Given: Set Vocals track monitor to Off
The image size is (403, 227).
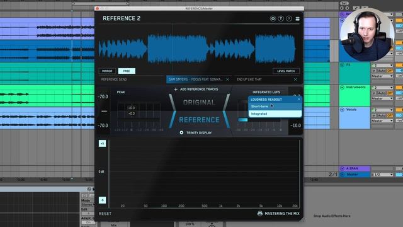Looking at the screenshot, I should 390,115.
